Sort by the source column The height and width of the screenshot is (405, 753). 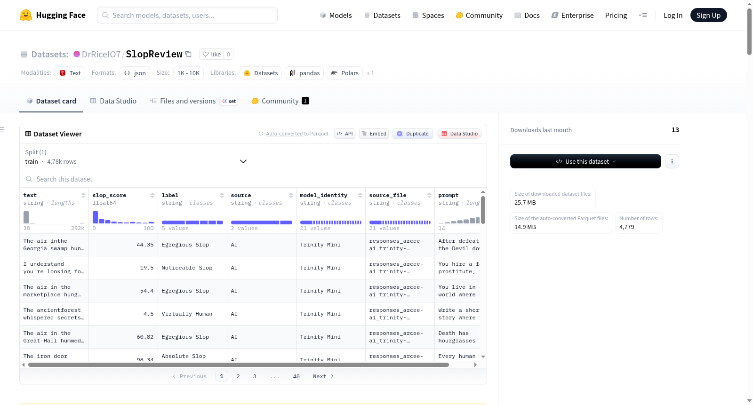click(x=291, y=195)
